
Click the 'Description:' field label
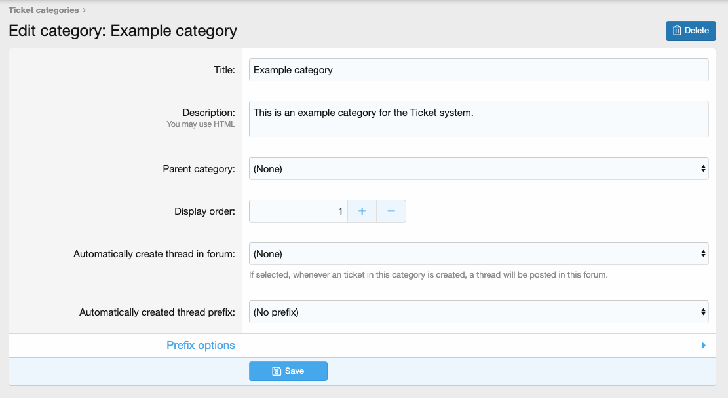pos(208,113)
